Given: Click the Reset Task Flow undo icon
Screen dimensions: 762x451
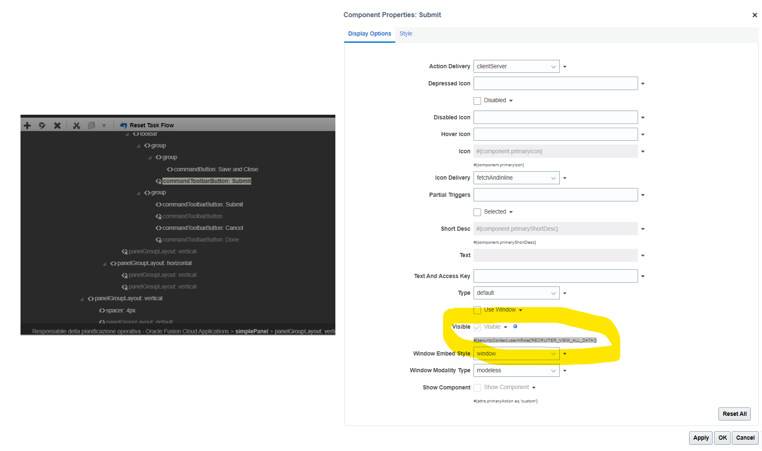Looking at the screenshot, I should [x=124, y=125].
